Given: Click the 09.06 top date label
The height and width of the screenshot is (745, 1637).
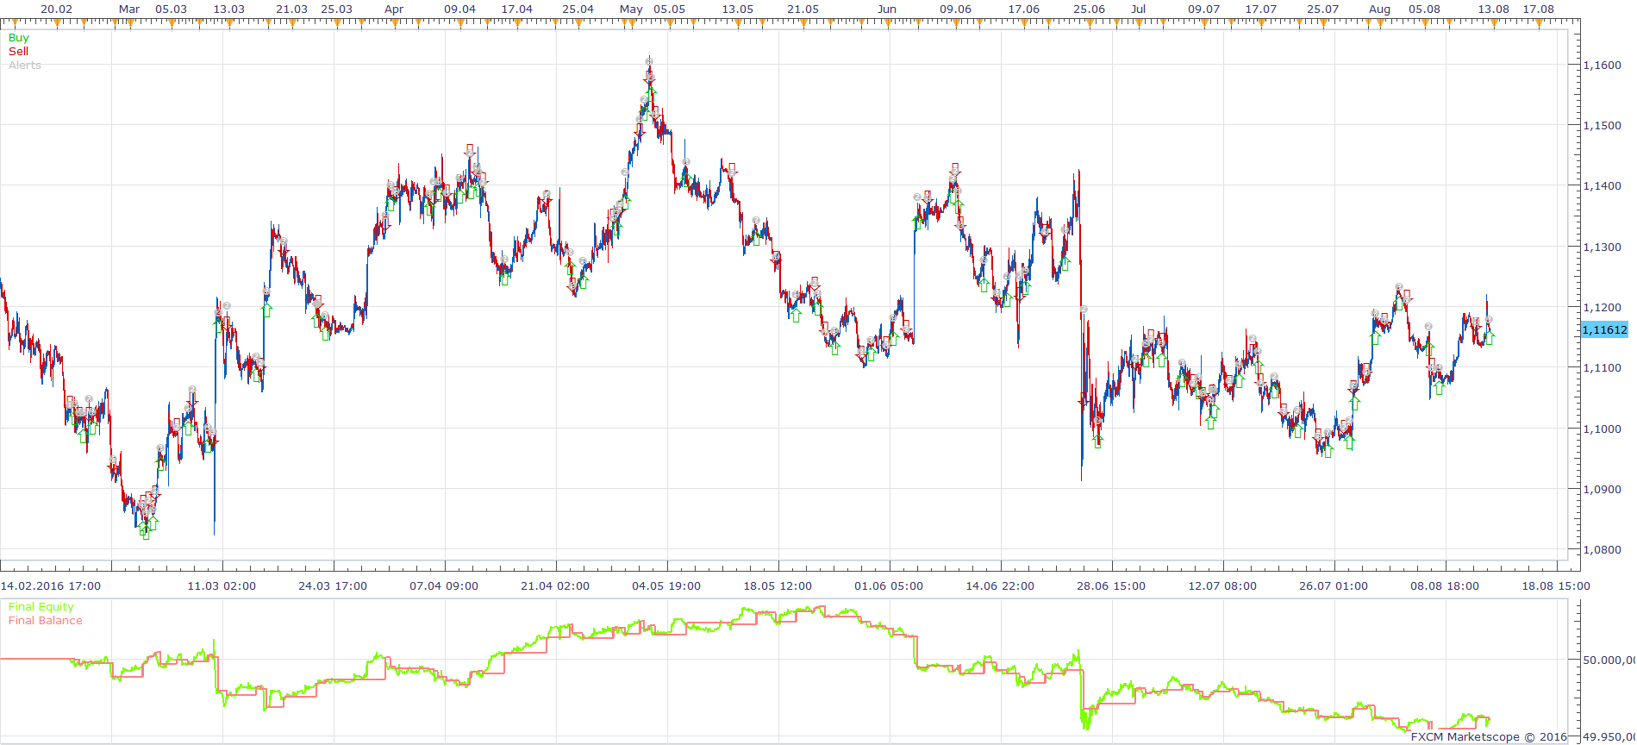Looking at the screenshot, I should click(x=955, y=9).
